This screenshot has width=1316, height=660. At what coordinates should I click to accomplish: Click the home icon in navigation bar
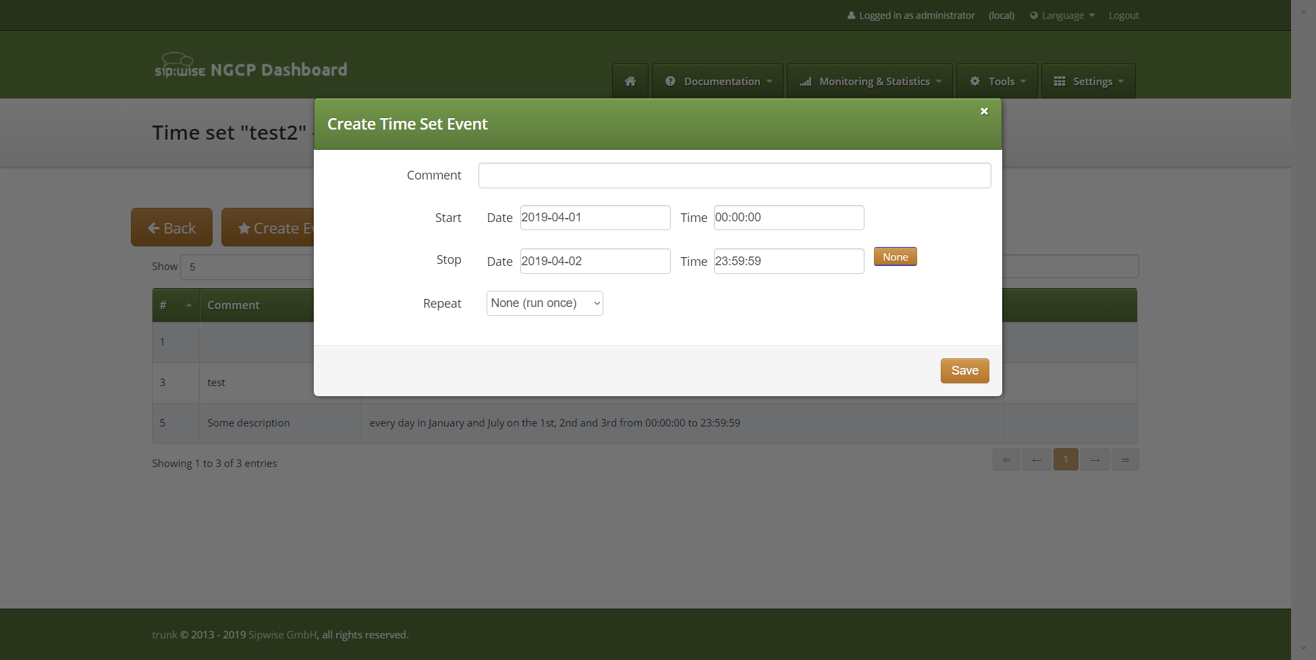tap(630, 81)
